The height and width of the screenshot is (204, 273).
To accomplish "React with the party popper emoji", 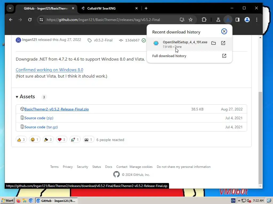I will (48, 140).
